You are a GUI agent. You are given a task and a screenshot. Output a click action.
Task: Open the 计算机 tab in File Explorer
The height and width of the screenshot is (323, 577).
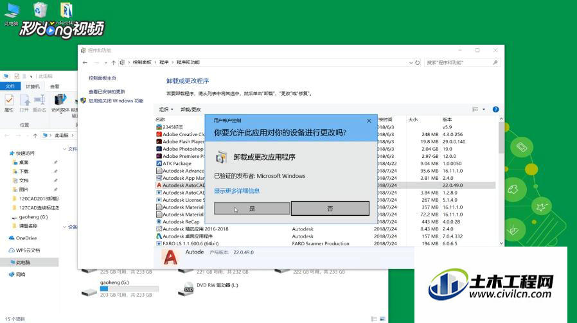pyautogui.click(x=32, y=87)
